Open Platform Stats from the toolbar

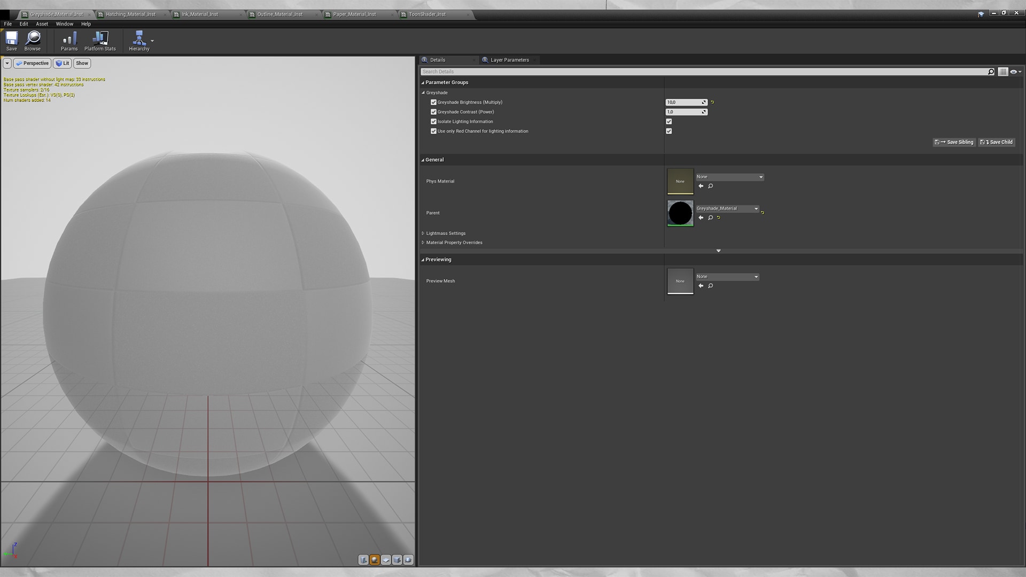pos(100,41)
